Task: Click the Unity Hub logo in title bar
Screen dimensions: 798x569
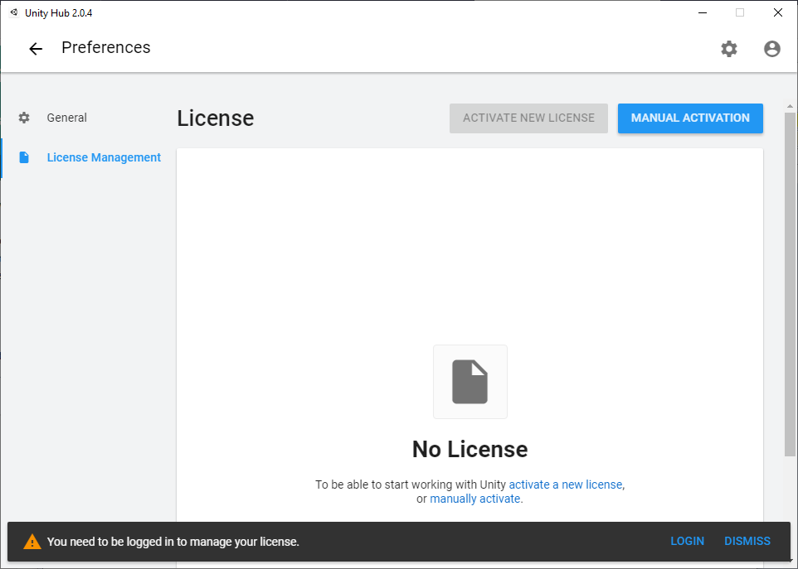Action: pyautogui.click(x=13, y=12)
